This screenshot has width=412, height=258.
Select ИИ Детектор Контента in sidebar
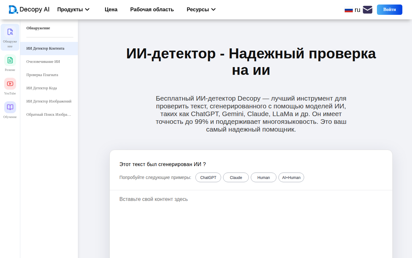(x=49, y=48)
